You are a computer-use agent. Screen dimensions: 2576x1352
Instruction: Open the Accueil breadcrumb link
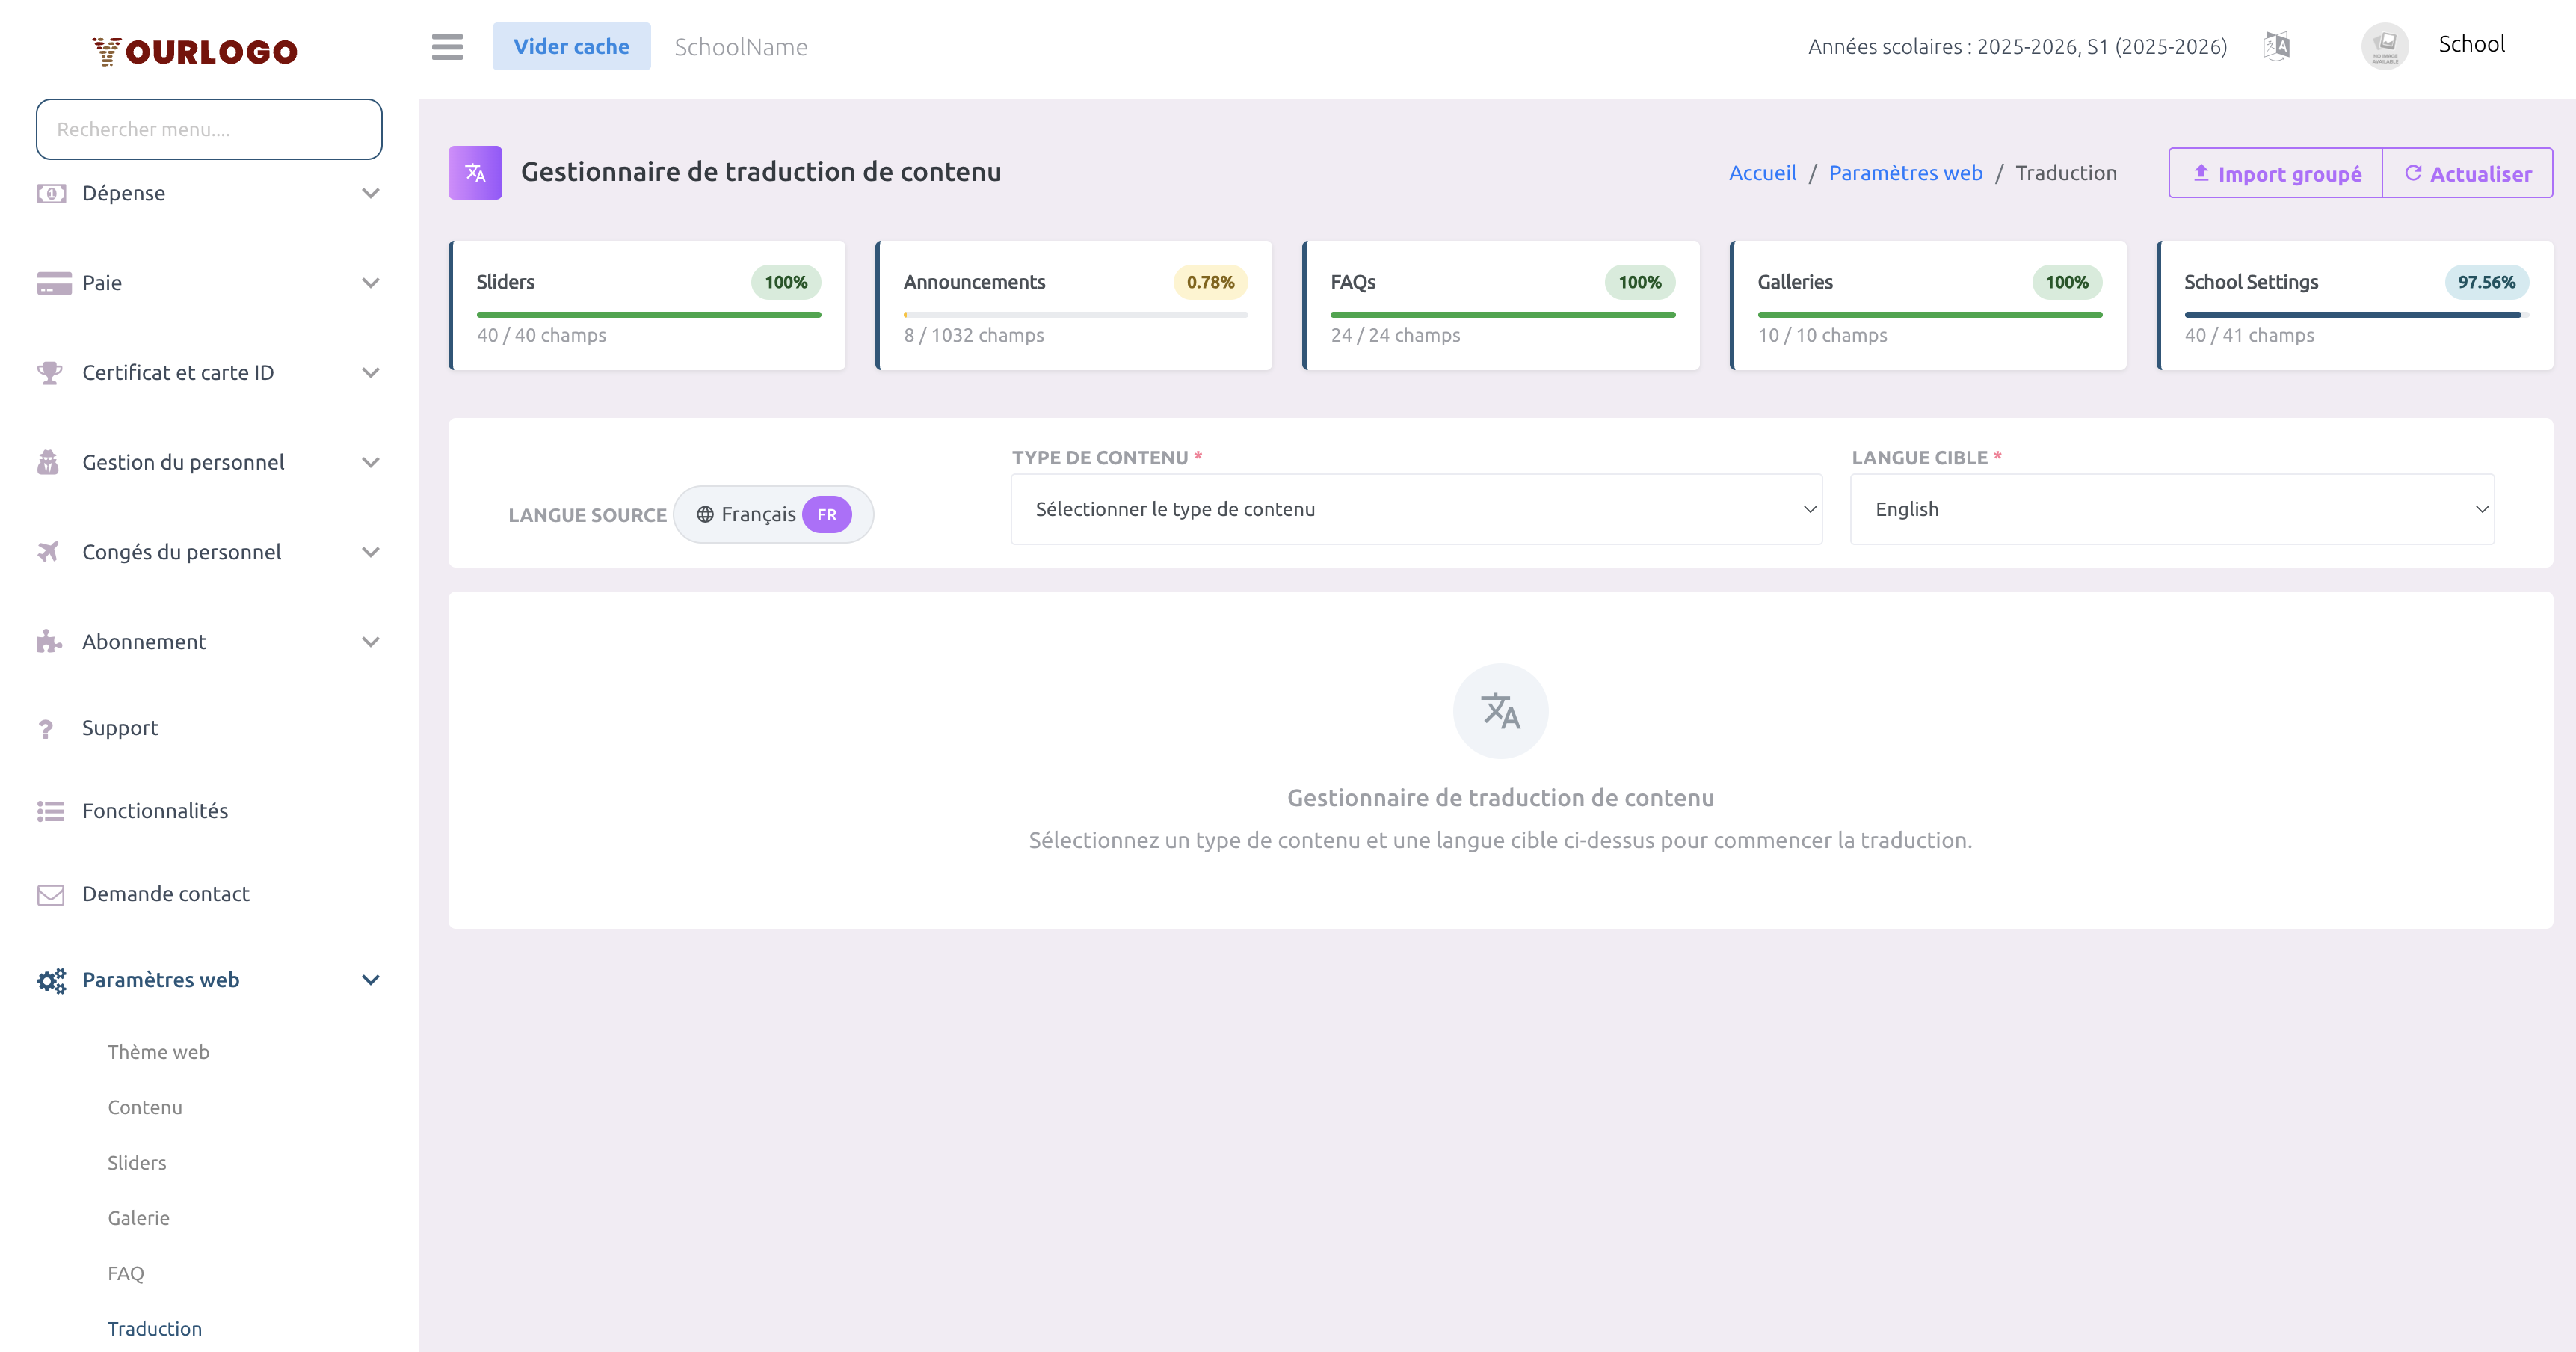[x=1762, y=172]
